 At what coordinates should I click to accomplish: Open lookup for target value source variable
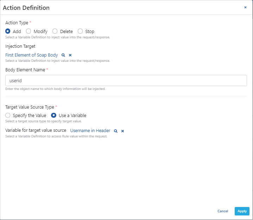pyautogui.click(x=115, y=131)
